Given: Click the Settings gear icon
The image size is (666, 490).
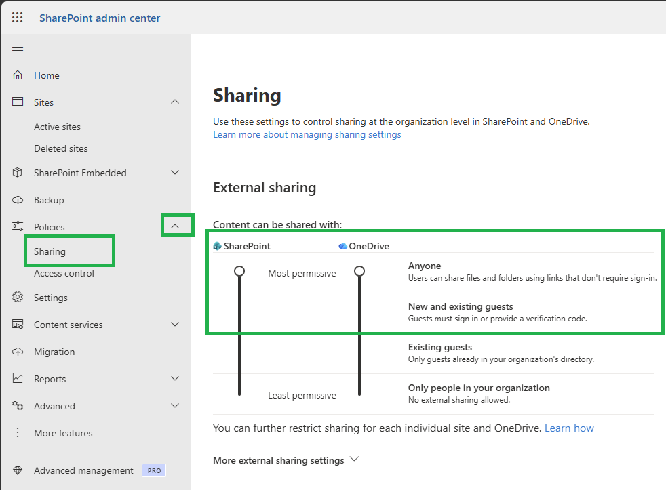Looking at the screenshot, I should pyautogui.click(x=18, y=298).
